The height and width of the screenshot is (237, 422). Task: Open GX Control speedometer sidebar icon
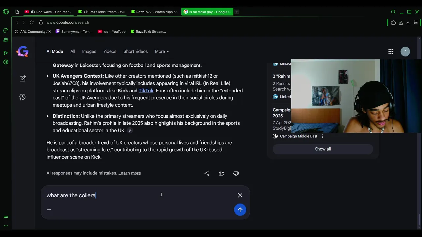[x=6, y=31]
